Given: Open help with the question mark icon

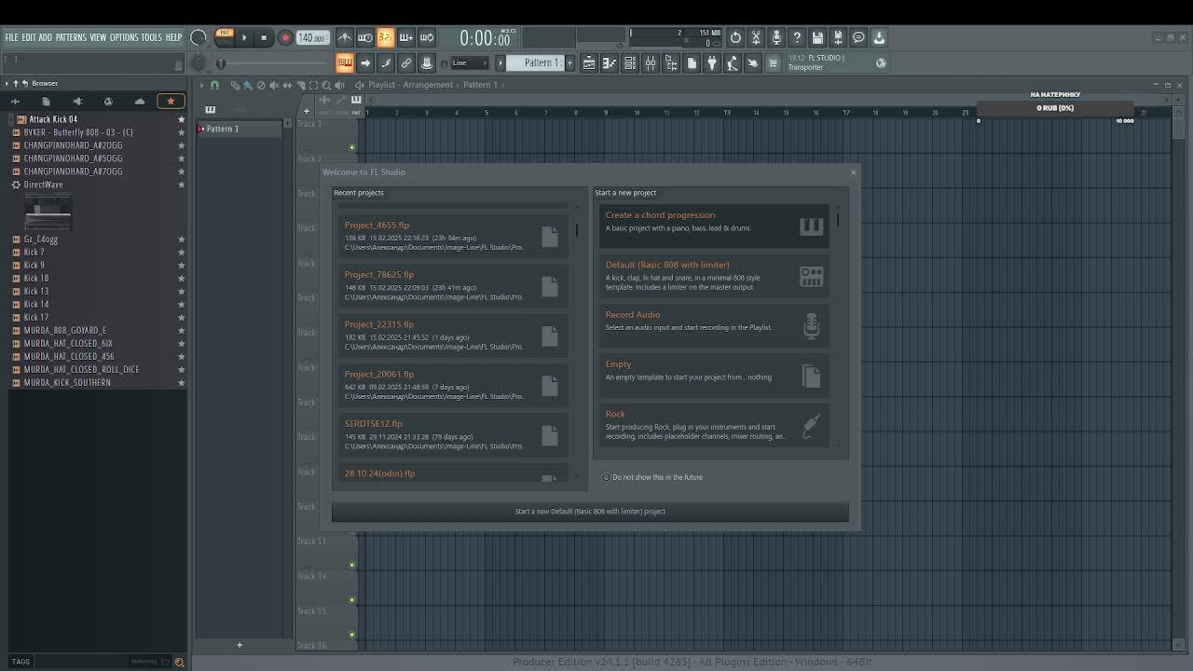Looking at the screenshot, I should click(797, 37).
